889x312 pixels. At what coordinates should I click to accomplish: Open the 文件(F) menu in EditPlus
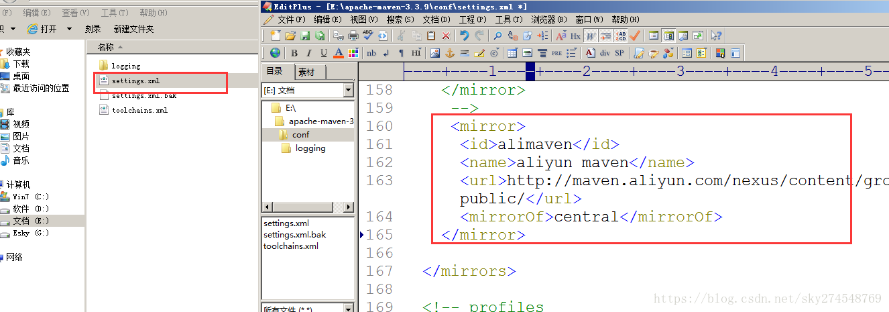[x=292, y=19]
